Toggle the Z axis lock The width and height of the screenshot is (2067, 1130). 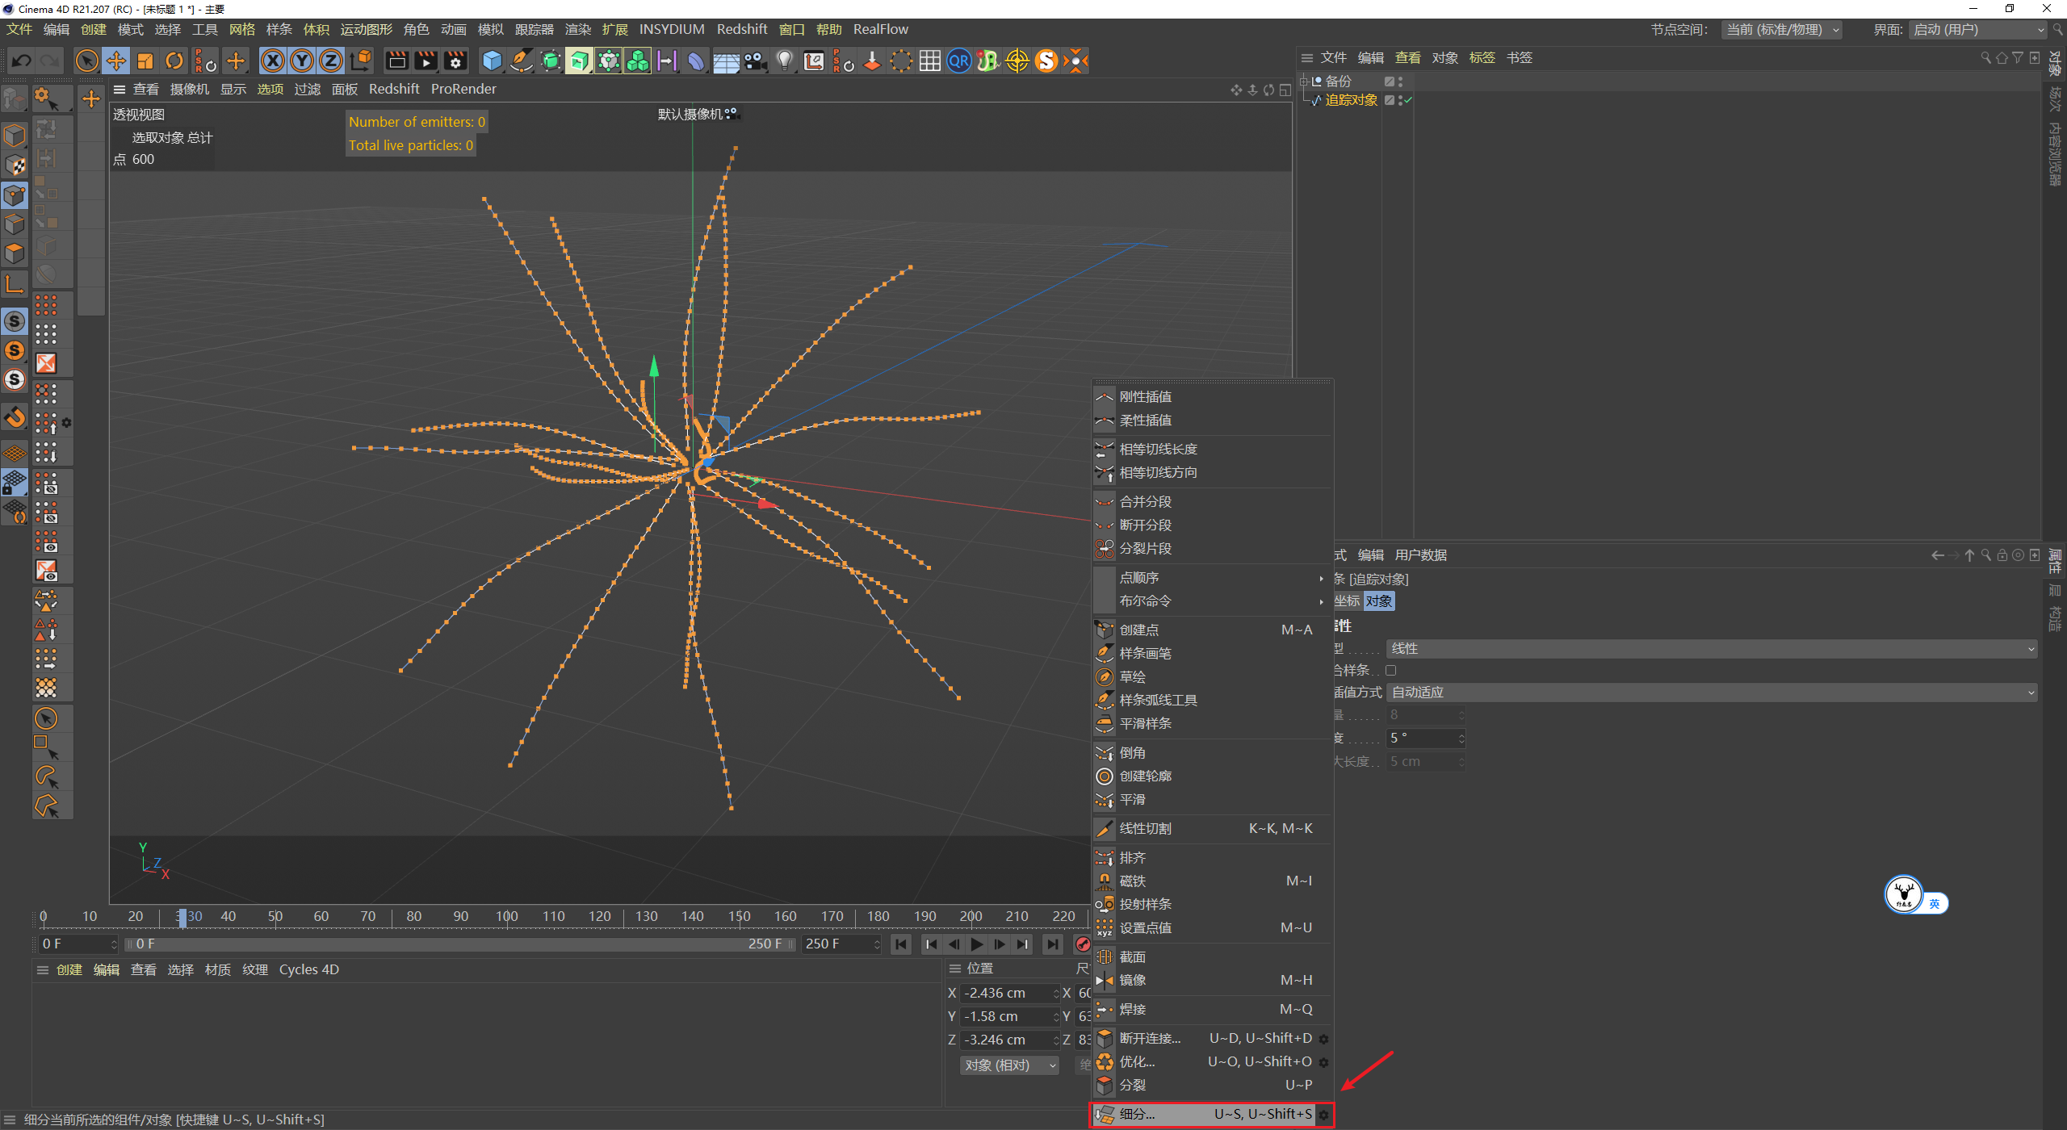[331, 61]
